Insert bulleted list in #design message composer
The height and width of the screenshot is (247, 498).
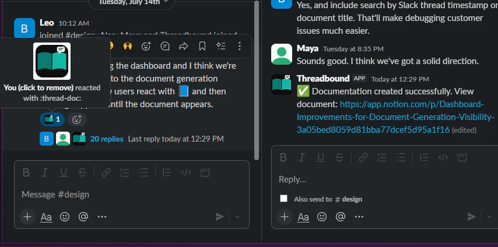click(143, 172)
